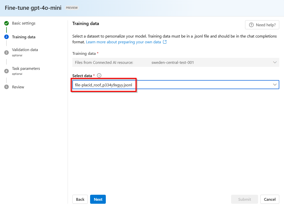This screenshot has height=206, width=284.
Task: Open the Task parameters step
Action: (26, 69)
